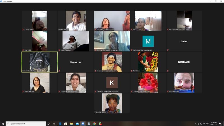This screenshot has height=126, width=224.
Task: Select Abha Sharma's video tile
Action: [40, 83]
